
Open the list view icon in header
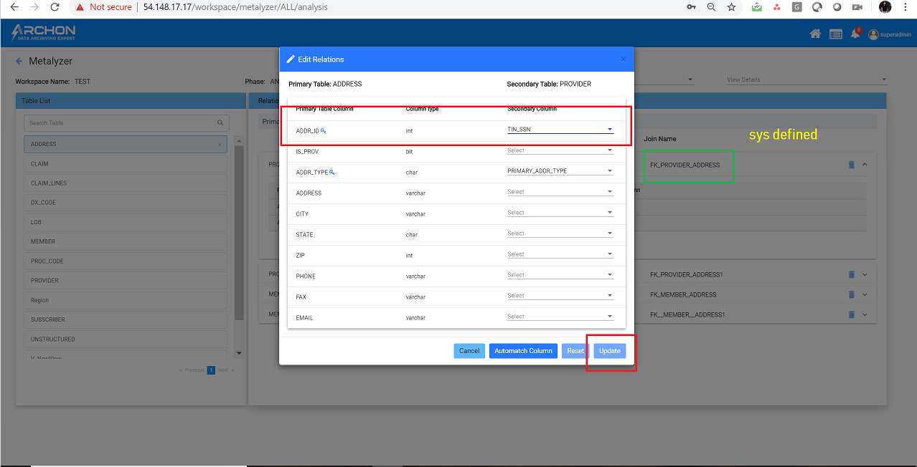click(x=835, y=34)
